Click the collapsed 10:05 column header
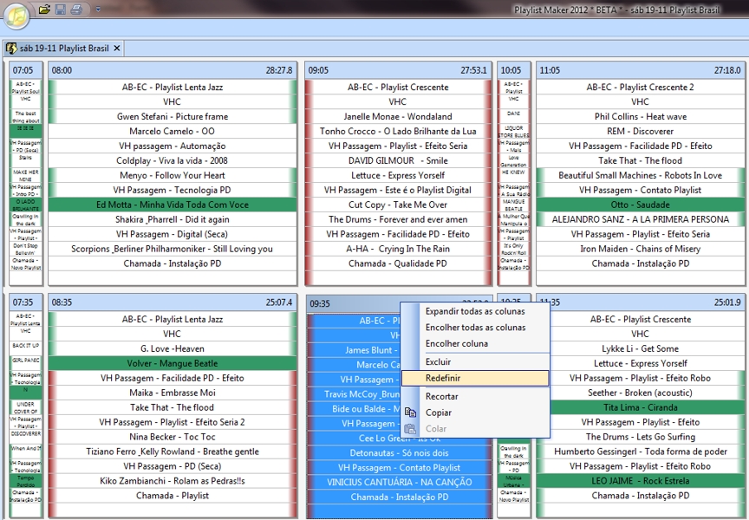 pos(514,70)
